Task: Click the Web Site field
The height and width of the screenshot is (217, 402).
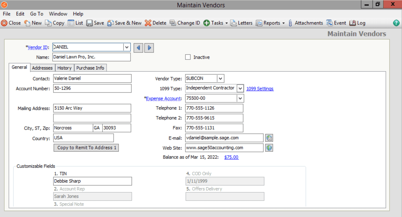Action: 224,148
